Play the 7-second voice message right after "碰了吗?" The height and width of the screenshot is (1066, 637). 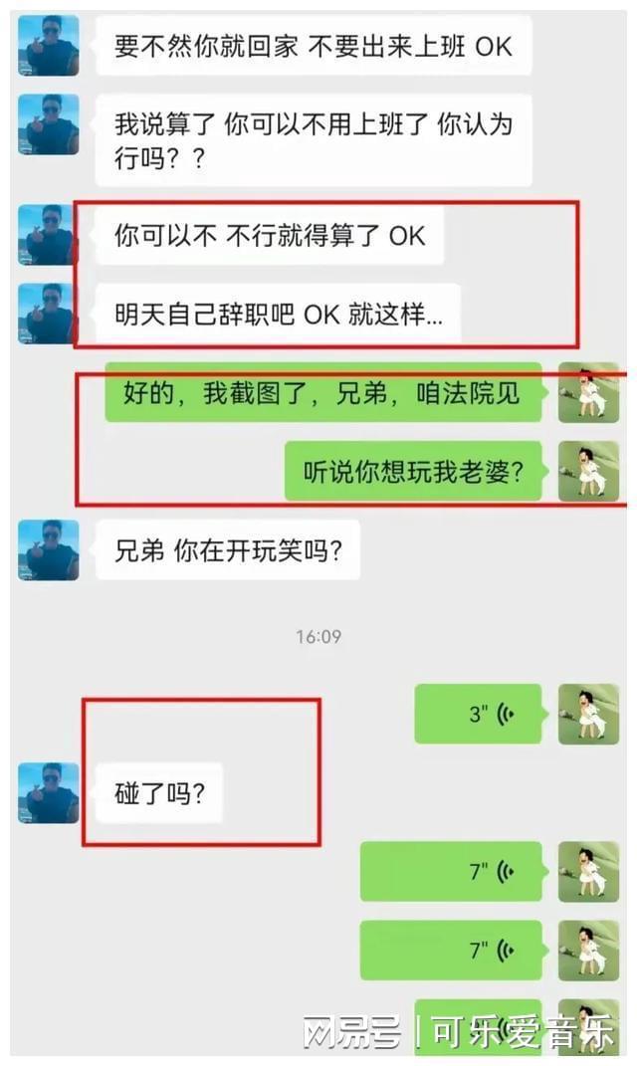click(x=452, y=872)
